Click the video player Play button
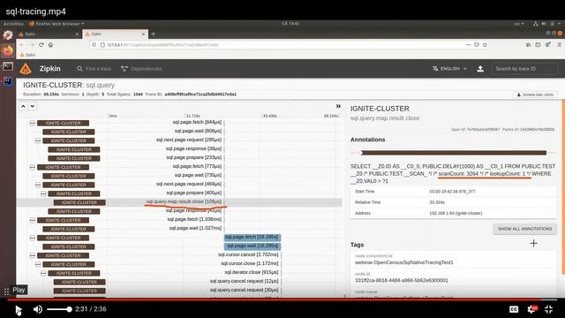565x318 pixels. [x=19, y=309]
